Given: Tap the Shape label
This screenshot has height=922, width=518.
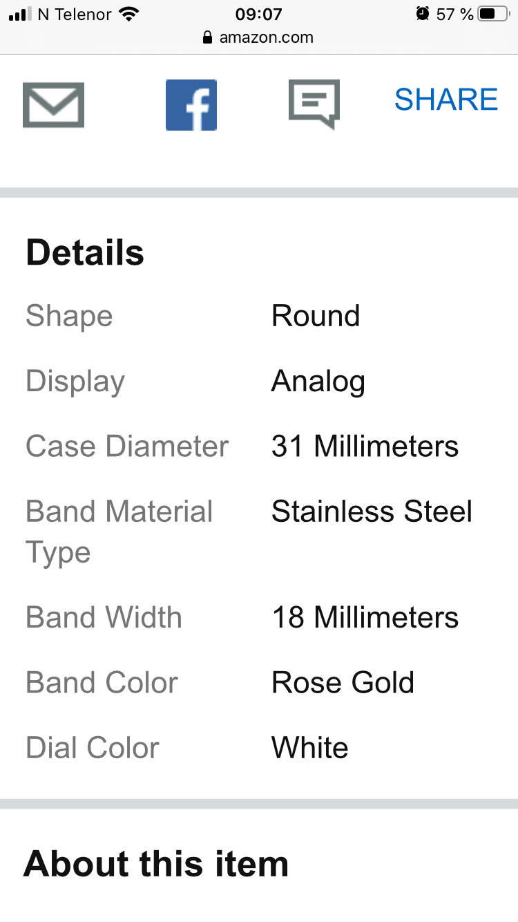Looking at the screenshot, I should coord(69,317).
